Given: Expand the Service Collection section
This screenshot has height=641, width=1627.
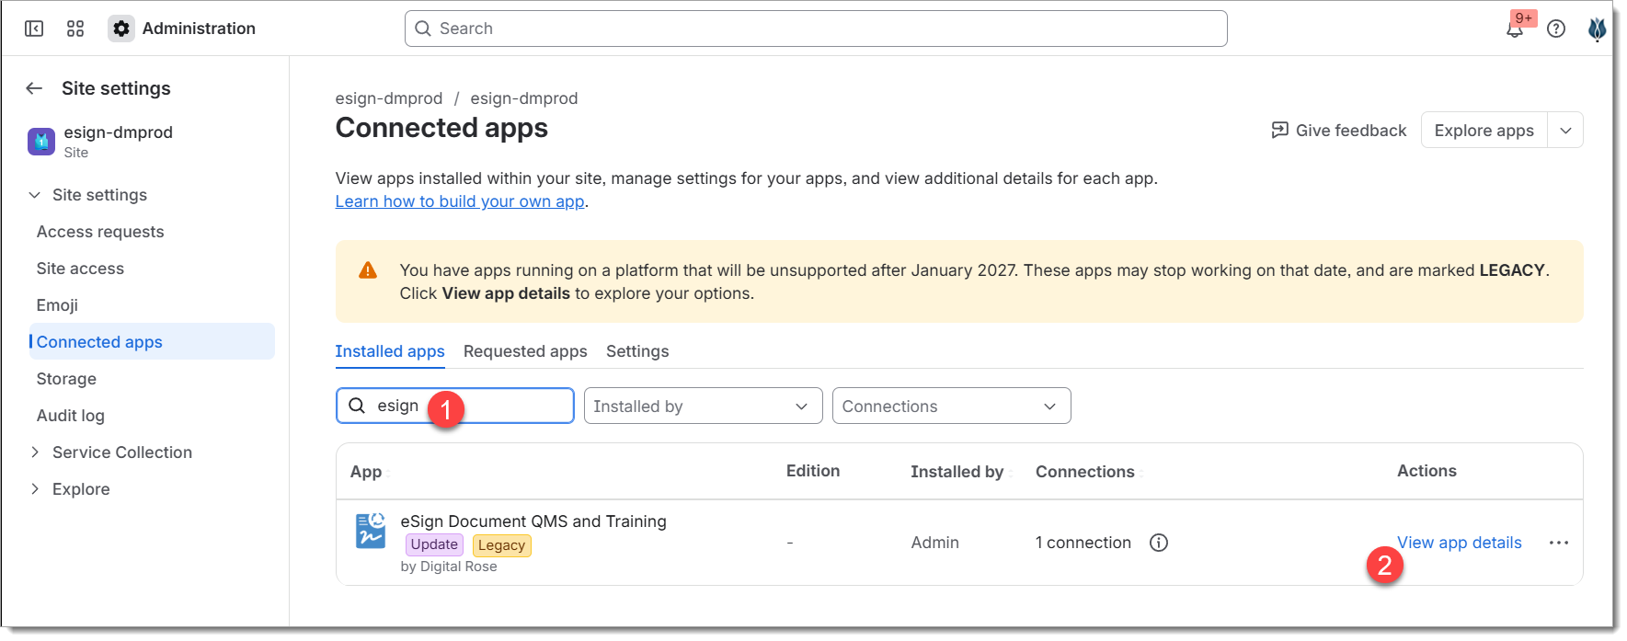Looking at the screenshot, I should point(35,452).
